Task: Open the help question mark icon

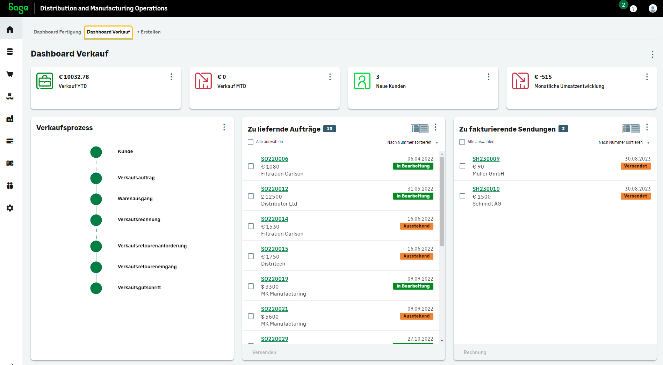Action: coord(633,9)
